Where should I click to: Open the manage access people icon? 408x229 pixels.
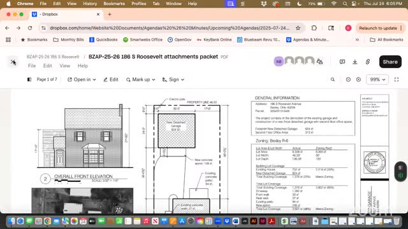(319, 62)
